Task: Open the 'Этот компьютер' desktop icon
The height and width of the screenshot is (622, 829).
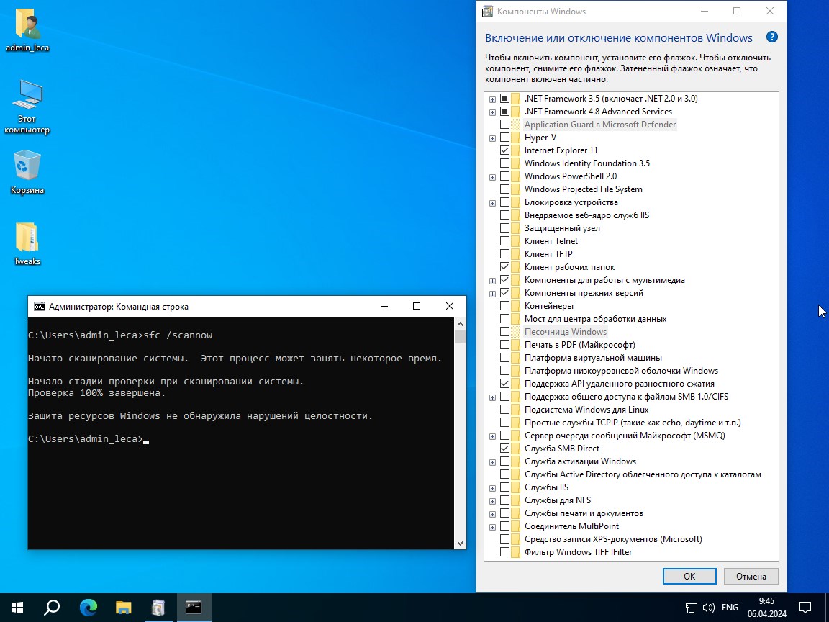Action: (x=27, y=98)
